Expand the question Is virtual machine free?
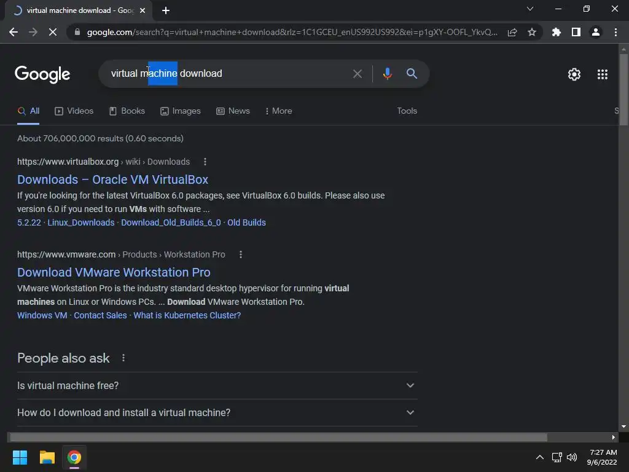 pos(217,386)
